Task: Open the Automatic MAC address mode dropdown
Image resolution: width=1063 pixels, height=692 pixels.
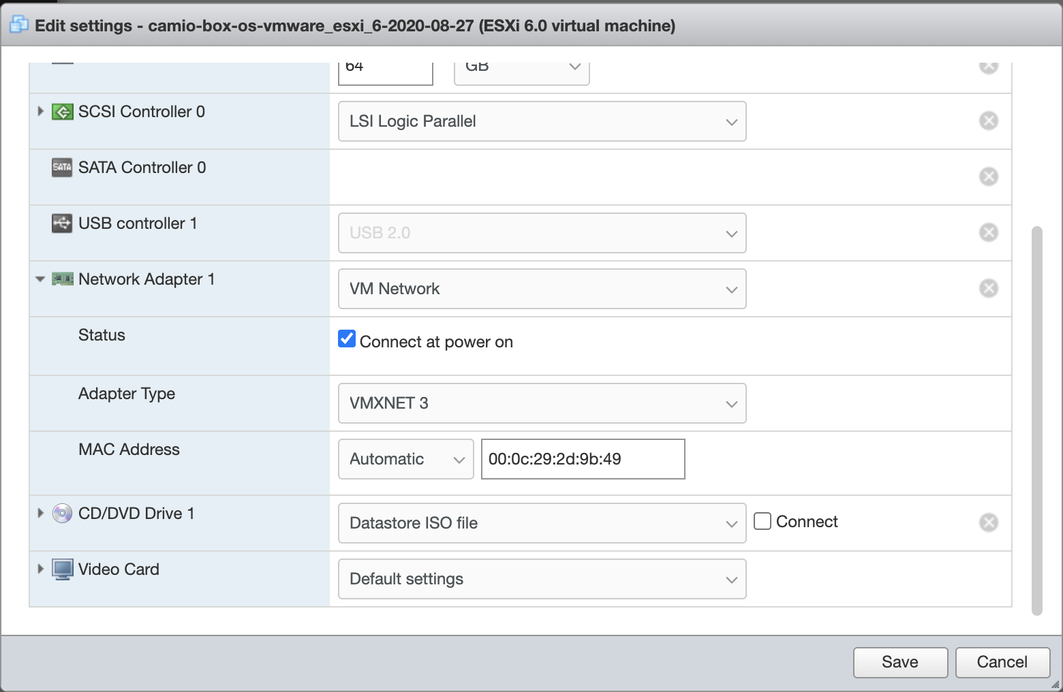Action: [x=405, y=459]
